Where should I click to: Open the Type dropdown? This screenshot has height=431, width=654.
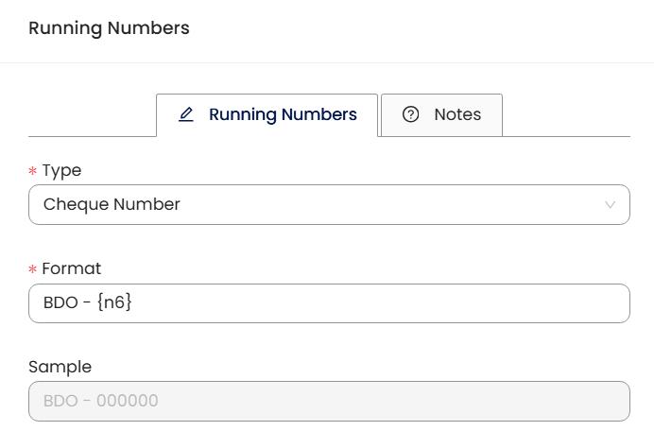tap(329, 204)
